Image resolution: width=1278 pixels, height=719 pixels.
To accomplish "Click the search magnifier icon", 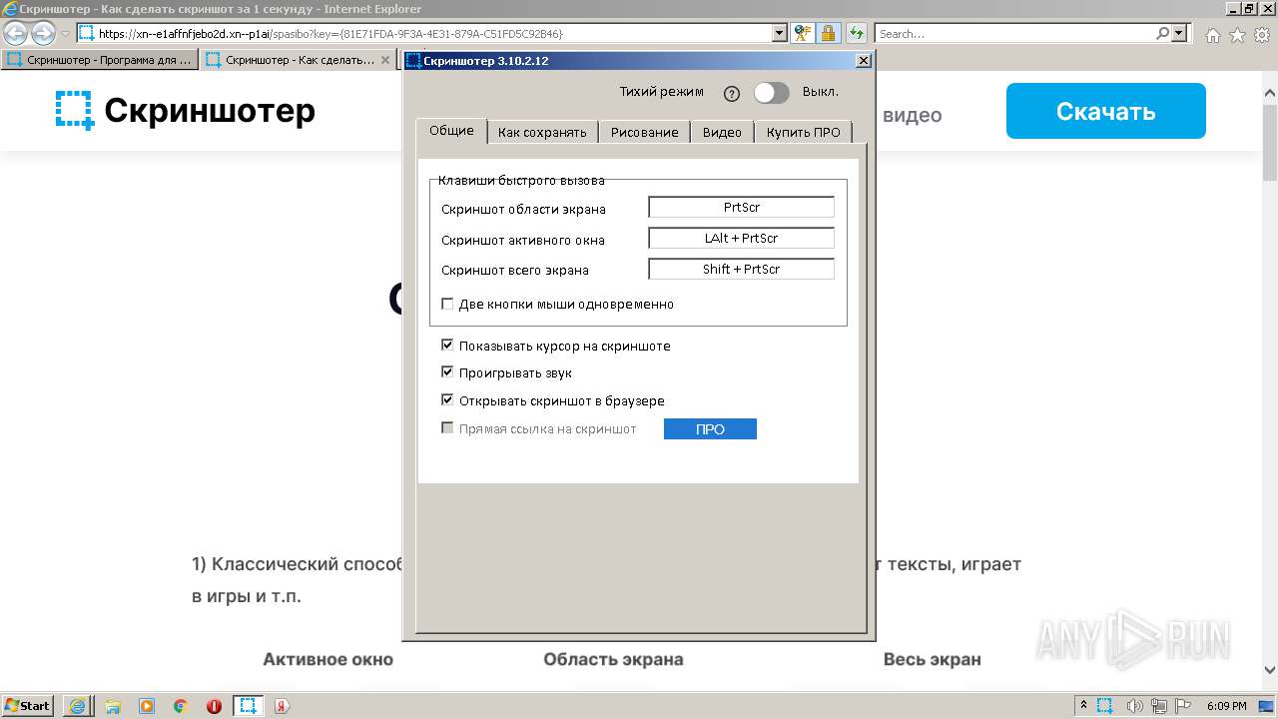I will (1162, 33).
